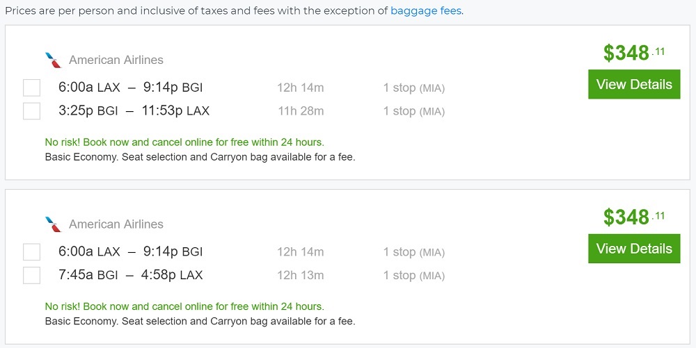Check the box for the 3:25p BGI return flight
The width and height of the screenshot is (696, 348).
point(31,111)
